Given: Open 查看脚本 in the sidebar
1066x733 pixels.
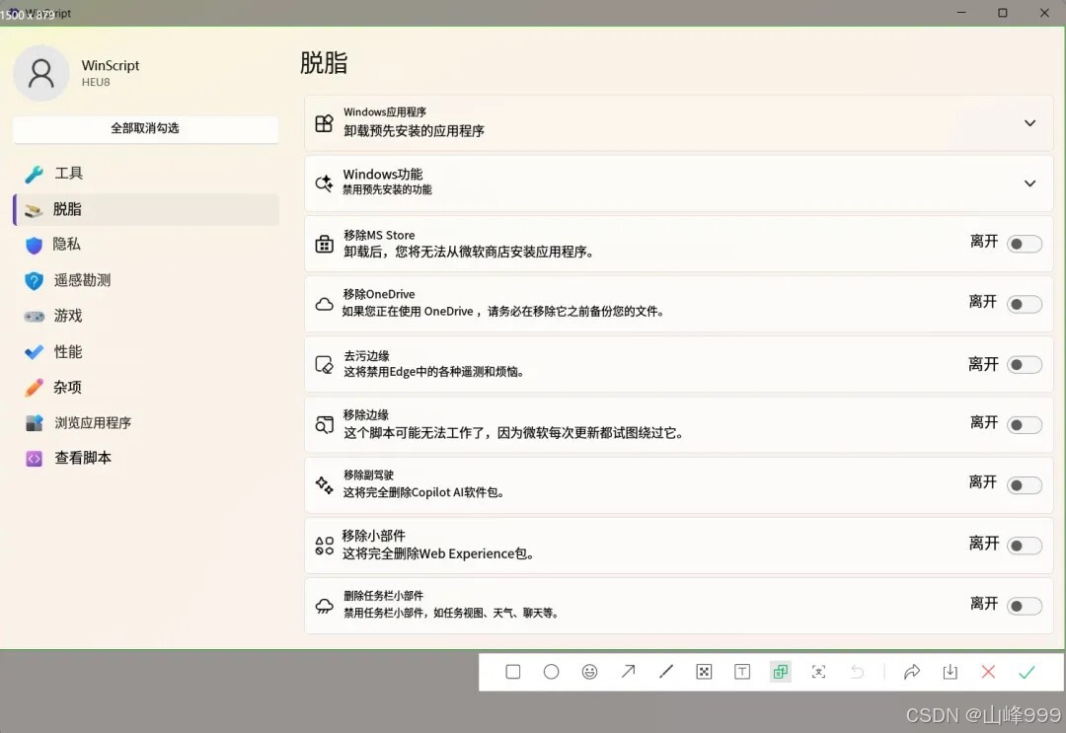Looking at the screenshot, I should (145, 458).
